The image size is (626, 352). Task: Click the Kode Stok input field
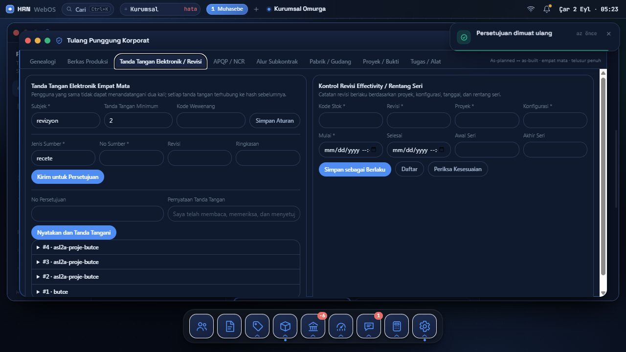[x=351, y=120]
